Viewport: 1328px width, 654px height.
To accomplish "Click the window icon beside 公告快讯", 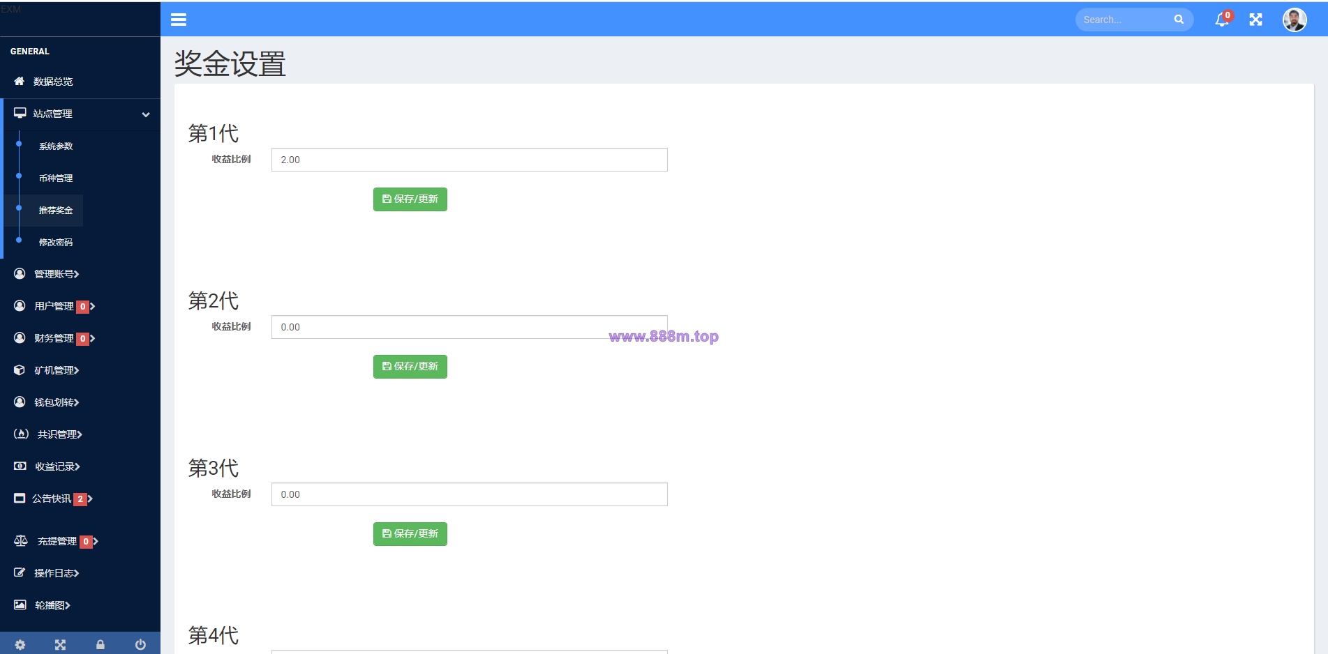I will click(x=20, y=499).
